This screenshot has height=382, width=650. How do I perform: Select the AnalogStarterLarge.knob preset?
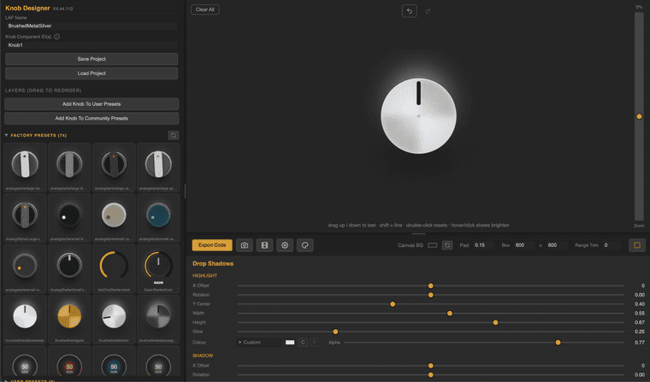tap(25, 218)
